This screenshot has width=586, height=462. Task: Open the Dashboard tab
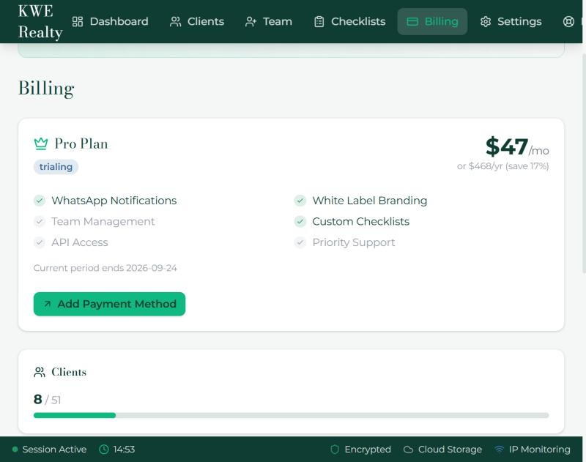pyautogui.click(x=110, y=22)
